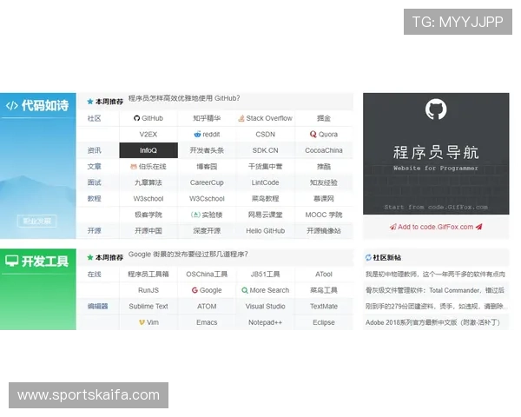Visit the reddit link
This screenshot has width=521, height=417.
pos(207,135)
